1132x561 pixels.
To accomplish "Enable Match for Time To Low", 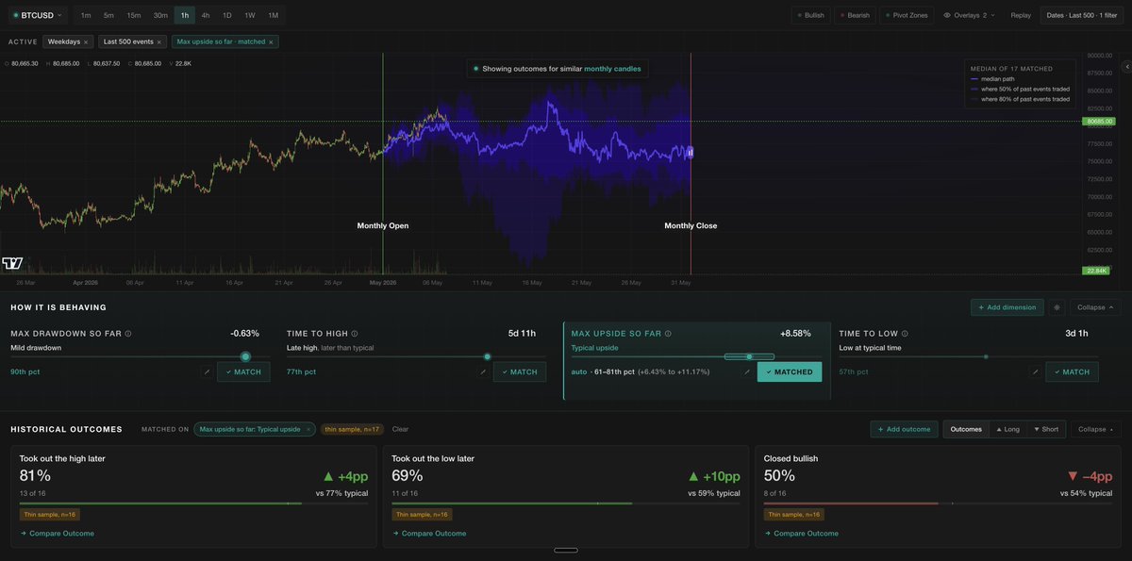I will pyautogui.click(x=1072, y=372).
